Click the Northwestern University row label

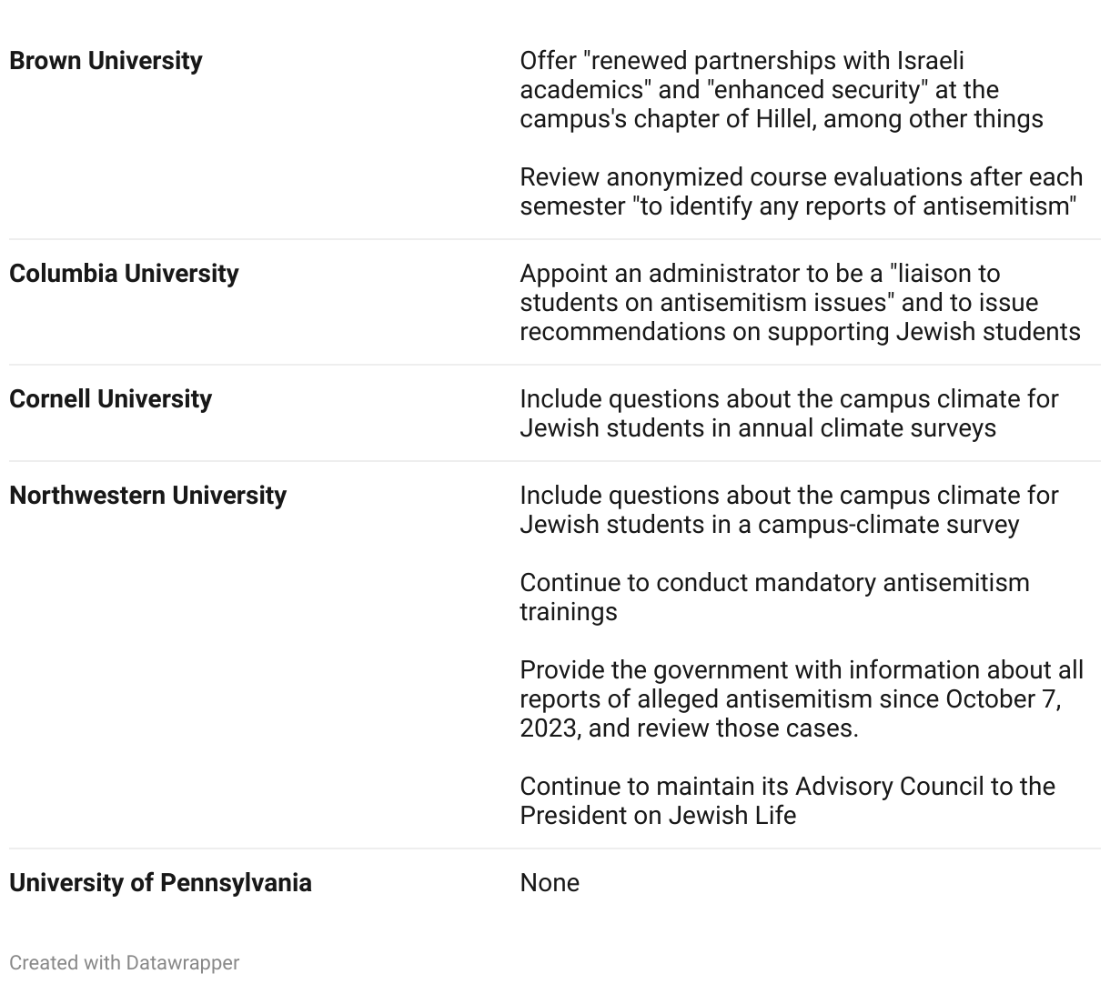147,496
